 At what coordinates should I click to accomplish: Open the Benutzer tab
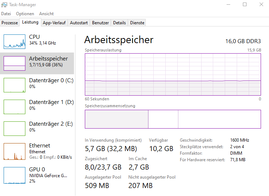pyautogui.click(x=100, y=23)
